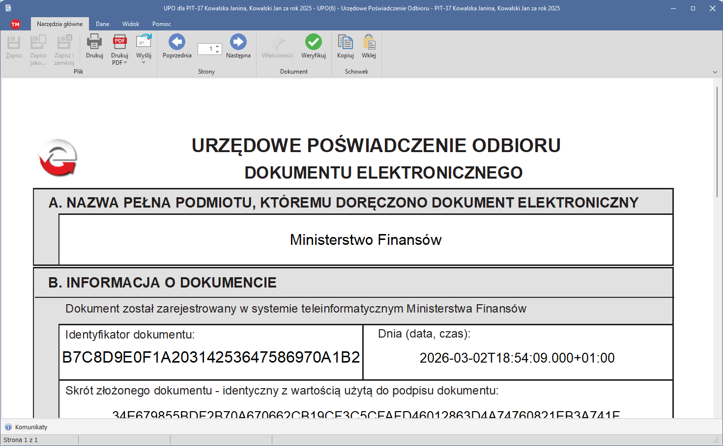723x446 pixels.
Task: Click the Zapisz jako icon
Action: (38, 42)
